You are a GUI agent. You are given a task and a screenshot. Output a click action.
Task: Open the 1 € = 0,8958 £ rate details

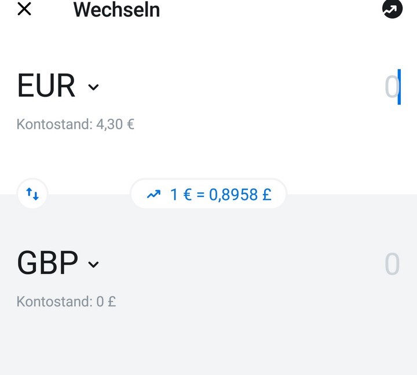point(209,194)
